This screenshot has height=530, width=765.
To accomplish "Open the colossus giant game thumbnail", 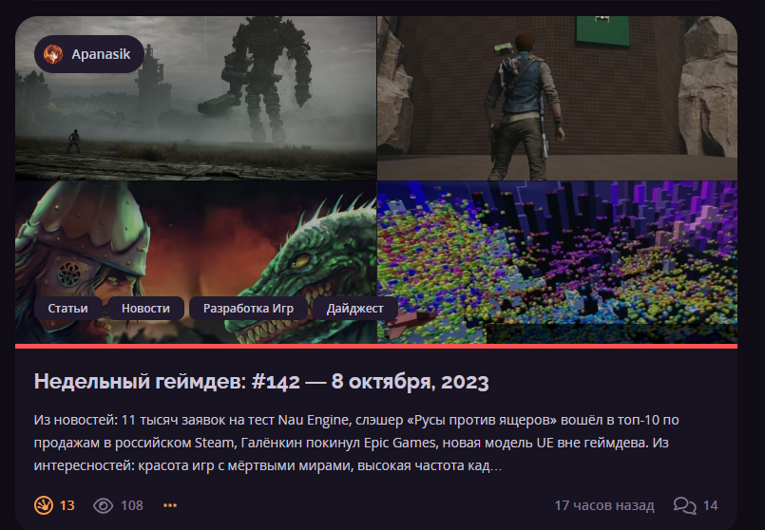I will coord(196,99).
